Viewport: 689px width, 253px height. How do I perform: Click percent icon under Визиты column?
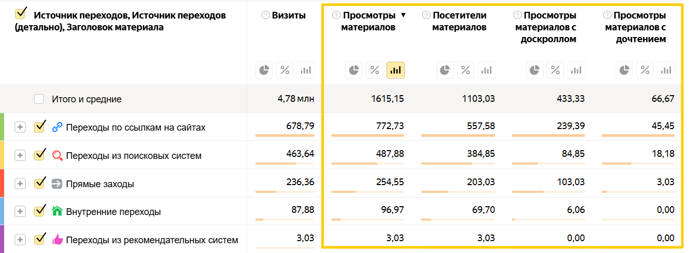pos(284,70)
